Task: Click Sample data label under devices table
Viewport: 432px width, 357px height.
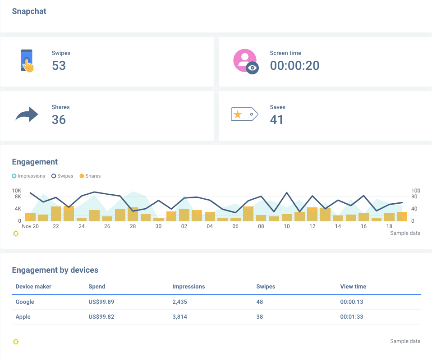Action: click(405, 341)
